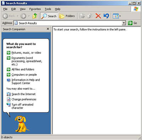Open Change preferences
This screenshot has width=142, height=140.
(x=24, y=99)
